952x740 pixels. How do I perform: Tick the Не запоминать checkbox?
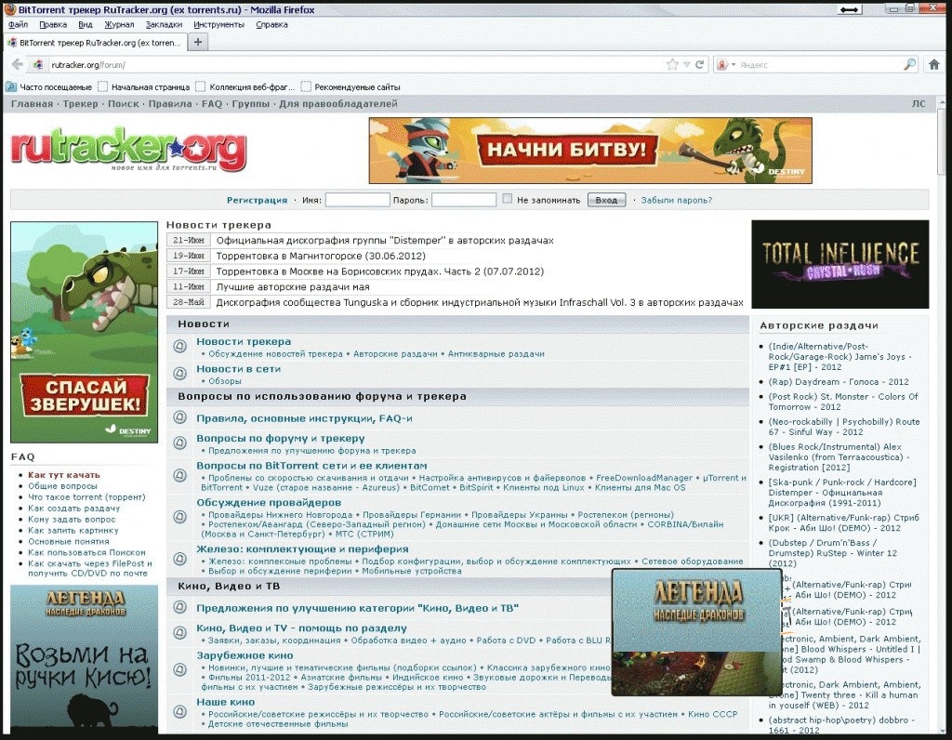pos(507,199)
